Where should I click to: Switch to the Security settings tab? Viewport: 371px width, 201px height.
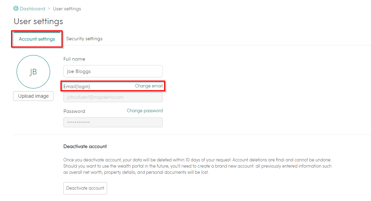pos(84,39)
